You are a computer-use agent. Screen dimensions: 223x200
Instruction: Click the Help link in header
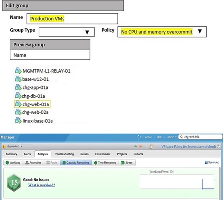tap(159, 137)
